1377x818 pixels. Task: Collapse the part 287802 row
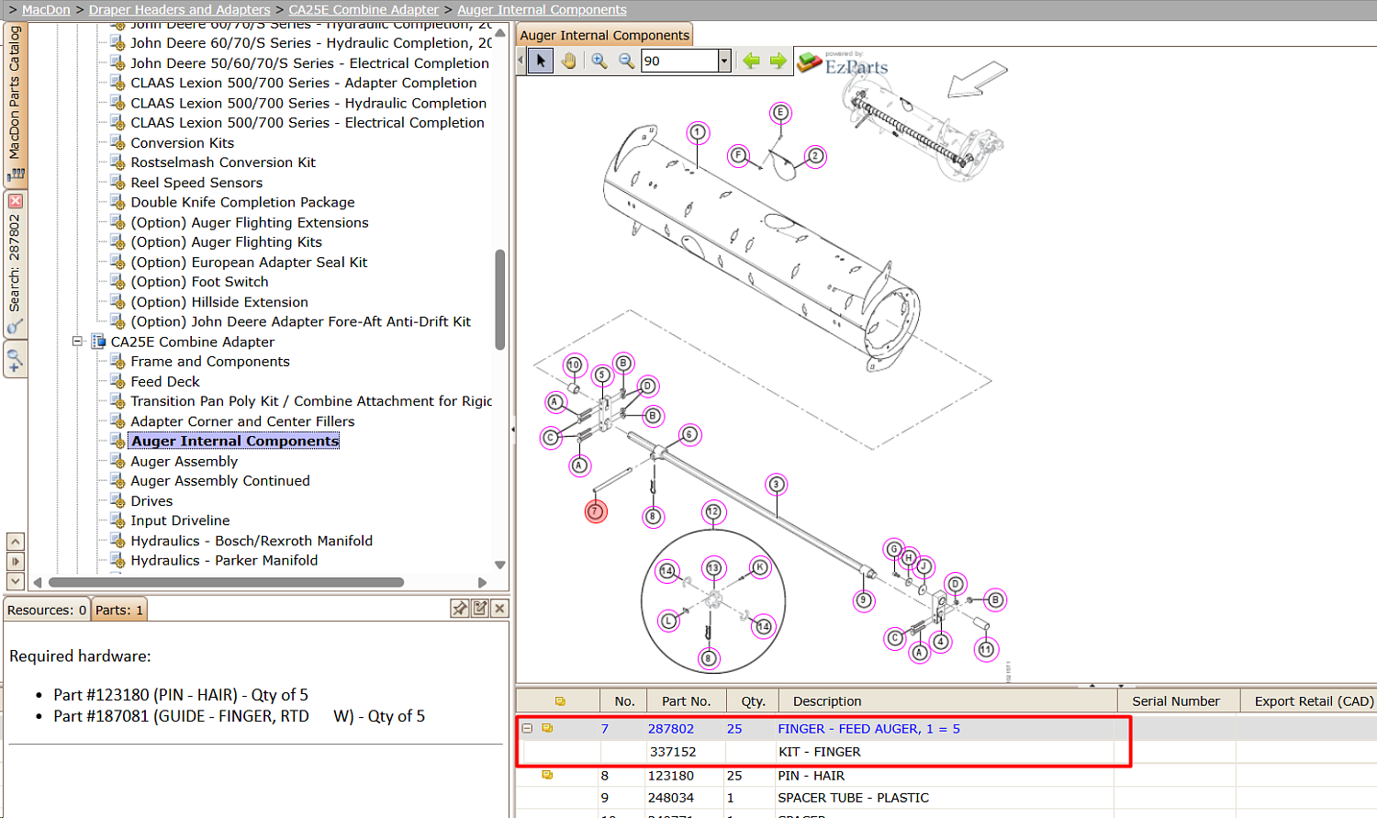point(528,728)
